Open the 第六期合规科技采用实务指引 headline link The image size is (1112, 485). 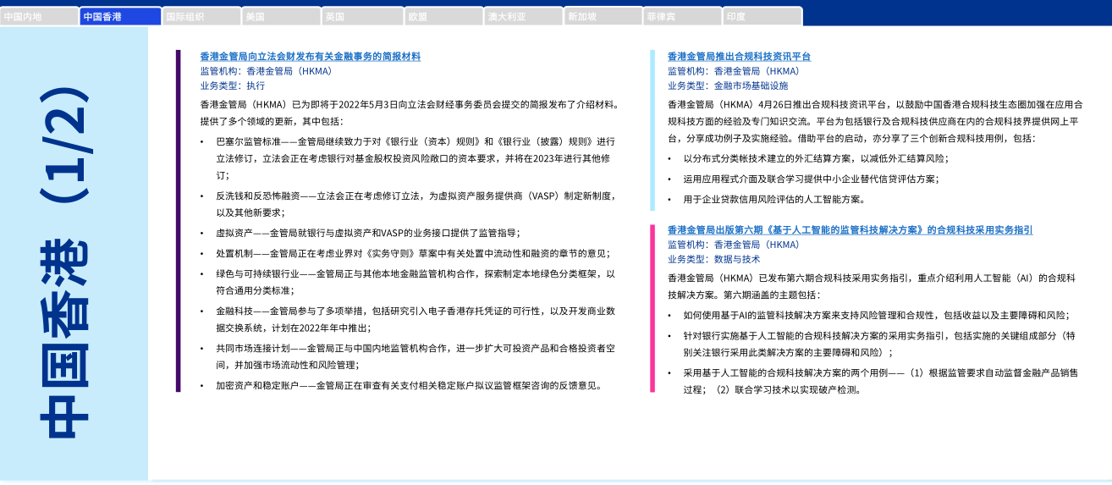(x=850, y=230)
